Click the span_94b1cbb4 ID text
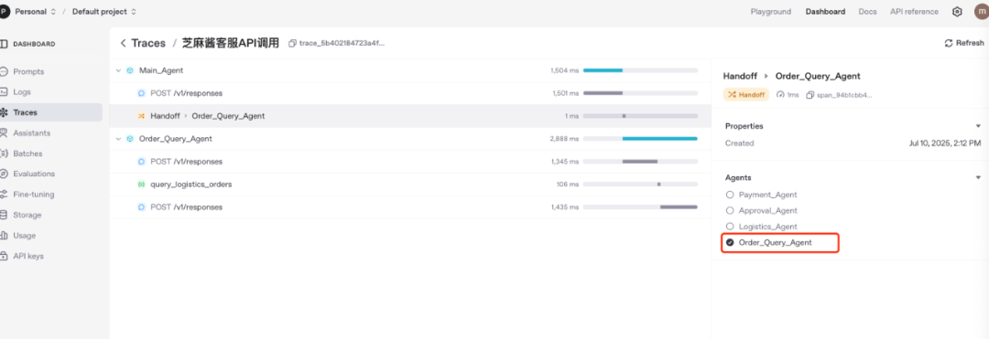Viewport: 989px width, 339px height. (x=844, y=95)
